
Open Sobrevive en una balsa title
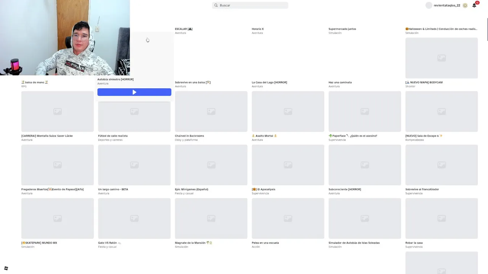(x=193, y=82)
